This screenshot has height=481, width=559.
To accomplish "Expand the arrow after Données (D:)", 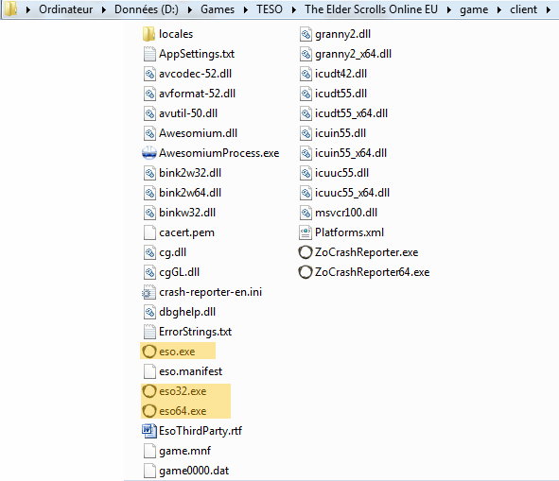I will [190, 9].
